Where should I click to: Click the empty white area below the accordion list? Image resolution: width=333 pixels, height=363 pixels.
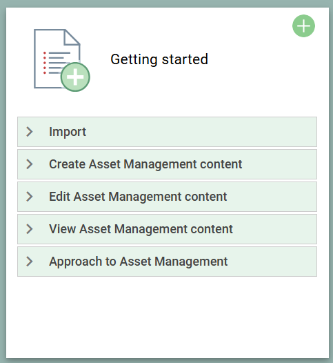pyautogui.click(x=168, y=317)
